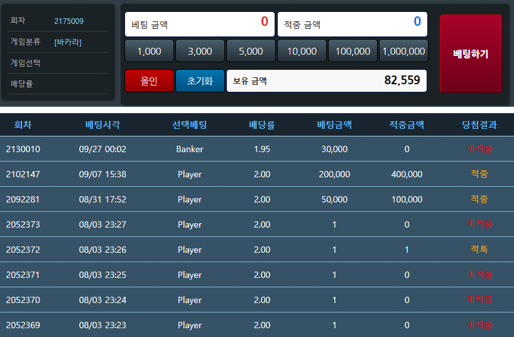Add 10,000 to the bet amount
Screen dimensions: 514x337
[302, 51]
